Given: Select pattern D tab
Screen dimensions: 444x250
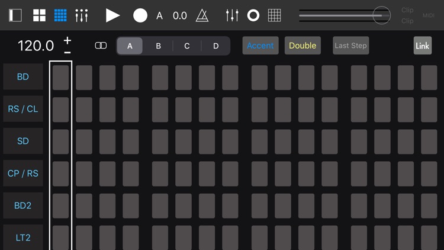Looking at the screenshot, I should [215, 46].
